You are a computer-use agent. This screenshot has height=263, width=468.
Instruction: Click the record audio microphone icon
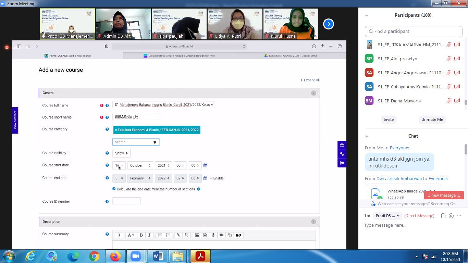(x=213, y=235)
